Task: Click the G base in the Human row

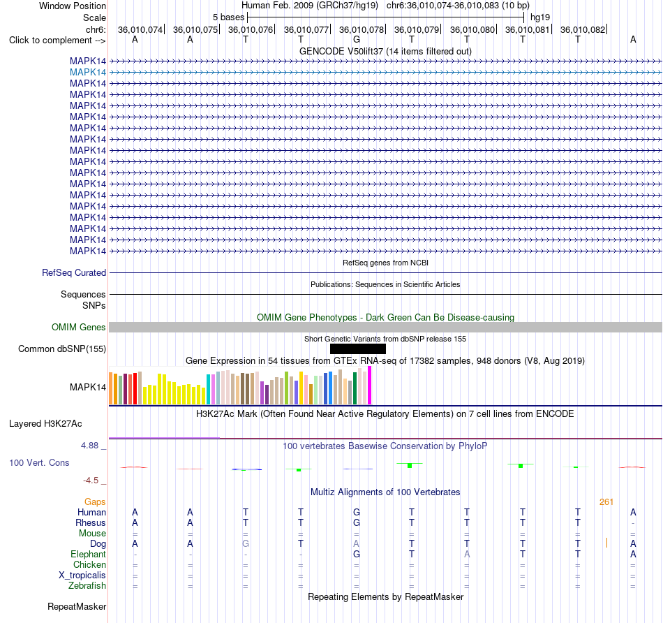Action: [x=357, y=512]
